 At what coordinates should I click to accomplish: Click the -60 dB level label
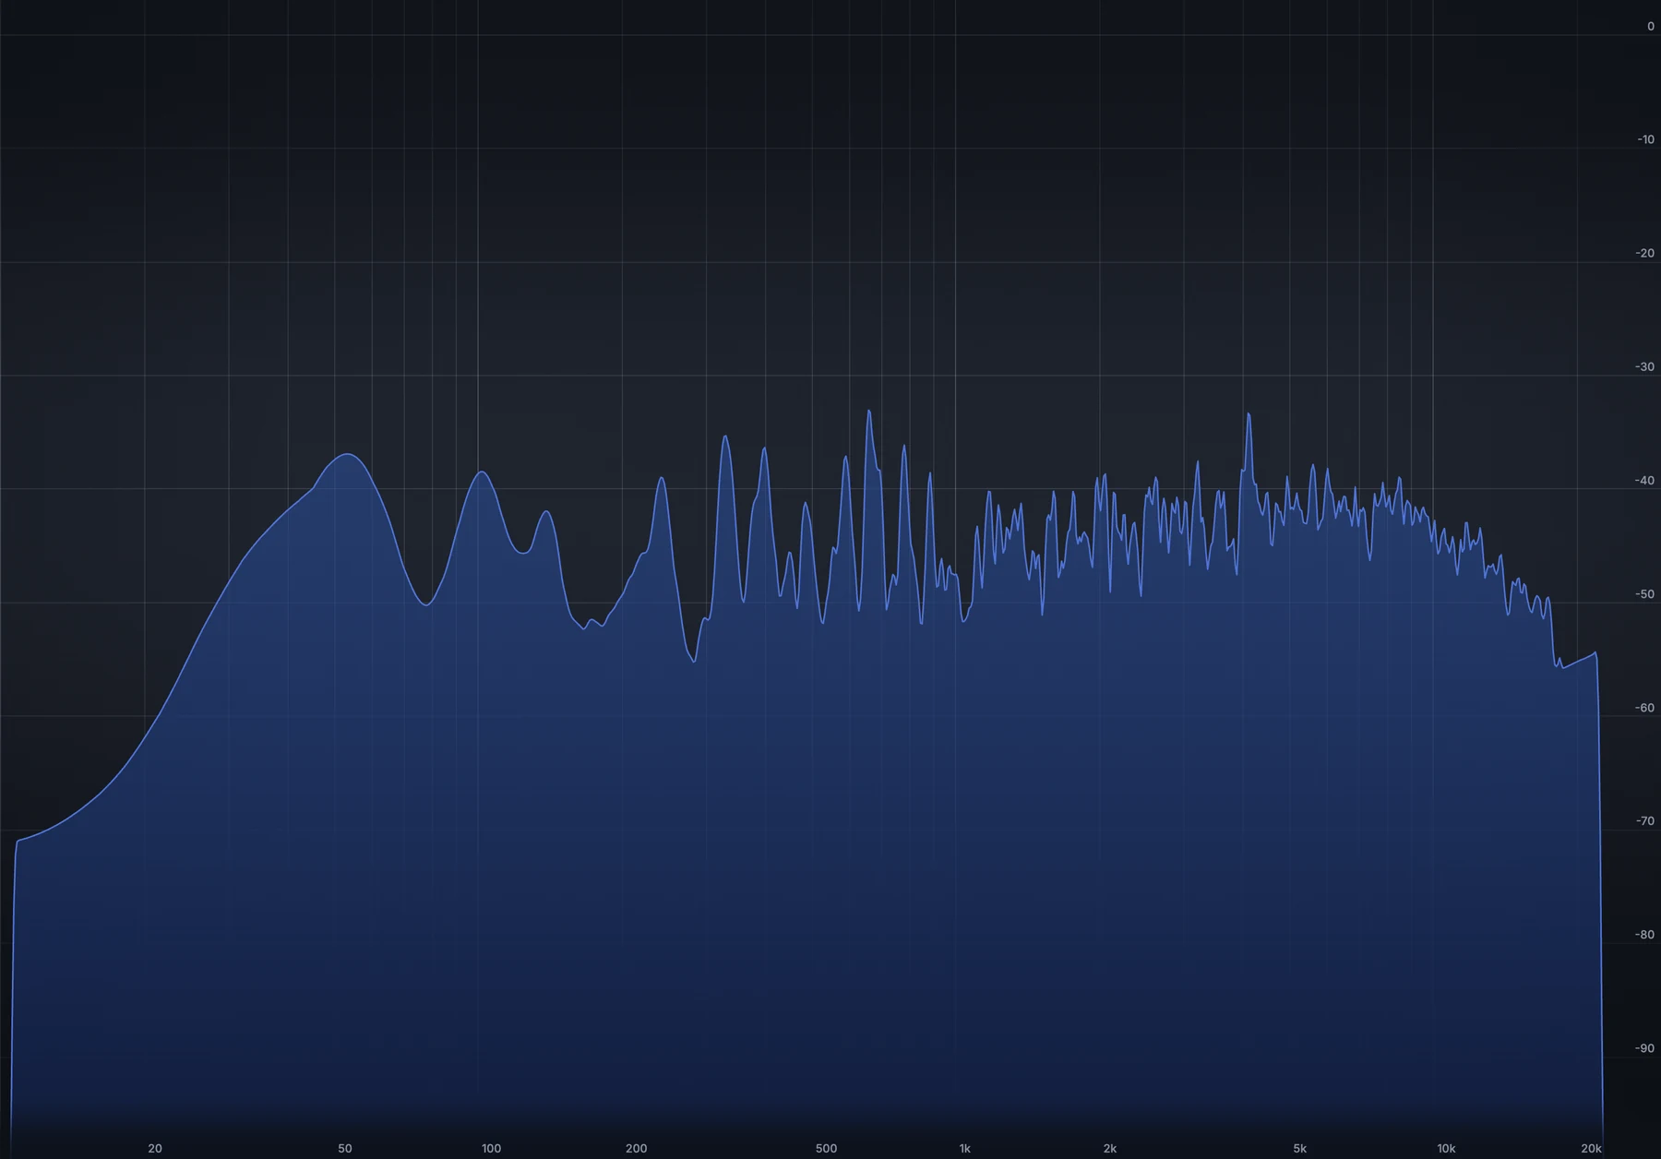coord(1645,708)
